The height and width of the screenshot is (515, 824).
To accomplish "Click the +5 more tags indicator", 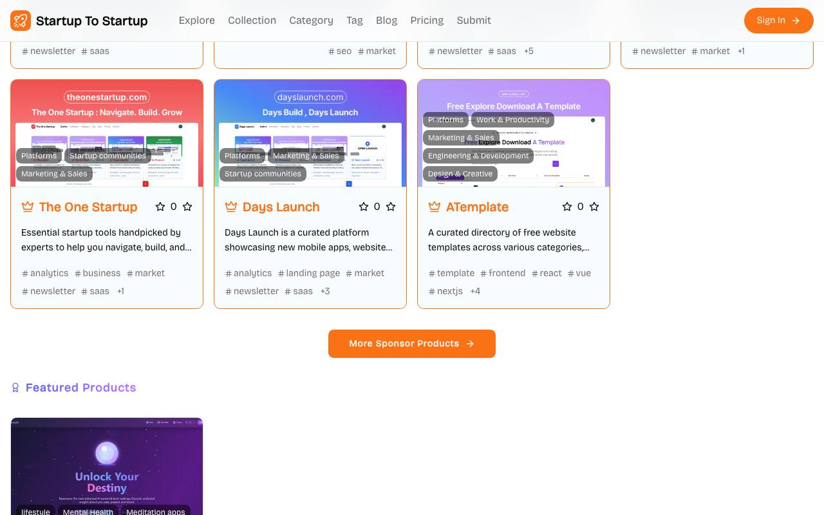I will tap(529, 51).
